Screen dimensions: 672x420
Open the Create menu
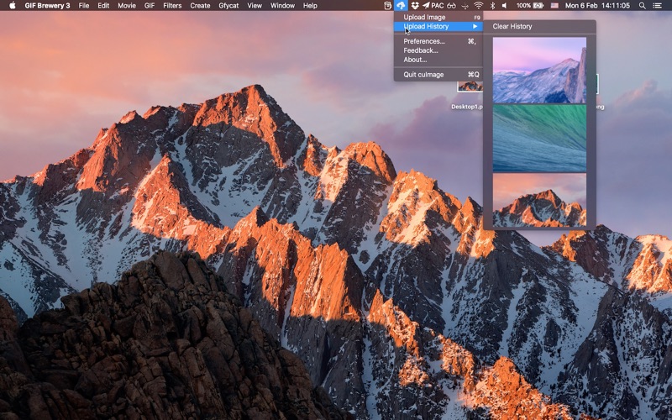coord(200,6)
